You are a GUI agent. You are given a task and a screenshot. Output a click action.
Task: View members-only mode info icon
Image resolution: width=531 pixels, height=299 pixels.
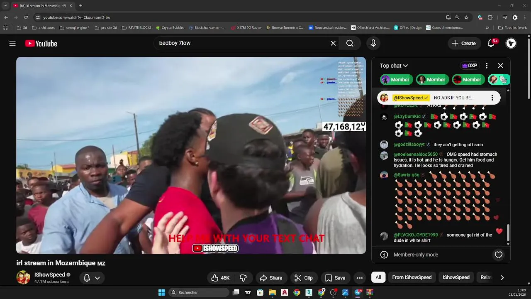point(384,255)
